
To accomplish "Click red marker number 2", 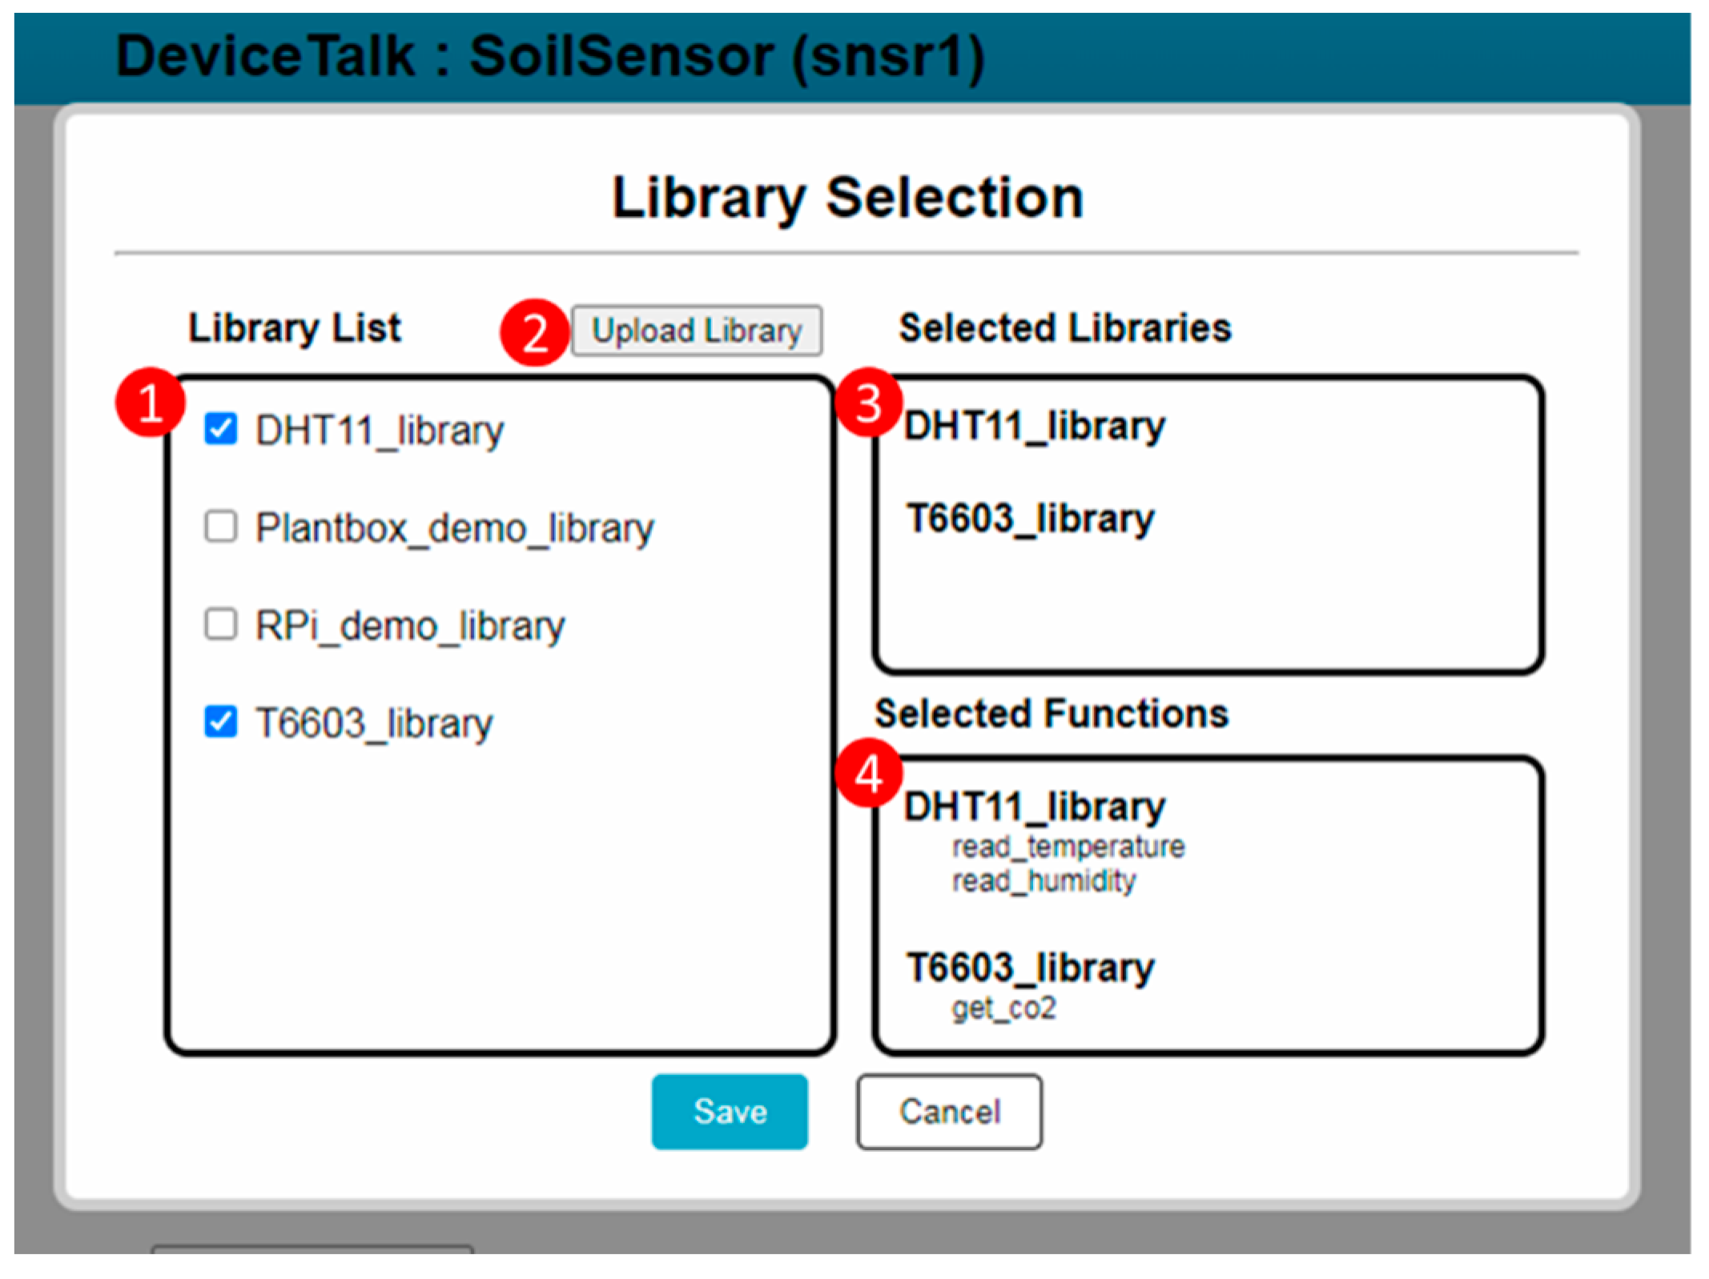I will (x=534, y=332).
